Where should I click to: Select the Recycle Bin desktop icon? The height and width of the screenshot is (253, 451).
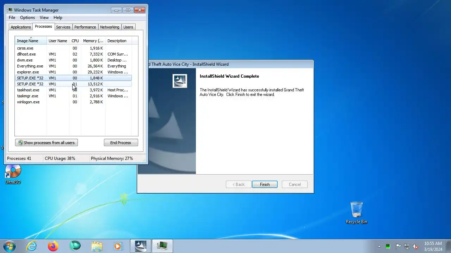(x=356, y=213)
